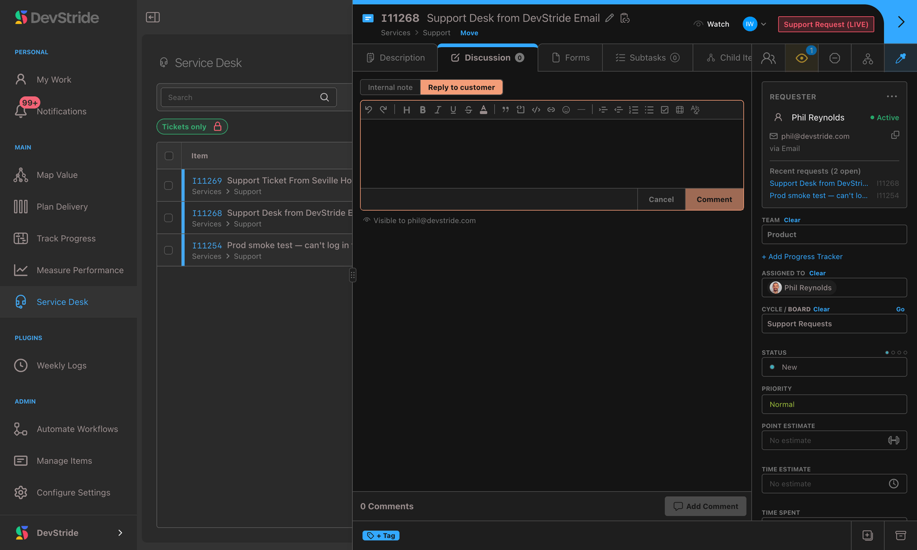
Task: Insert a blockquote in the comment
Action: [x=505, y=110]
